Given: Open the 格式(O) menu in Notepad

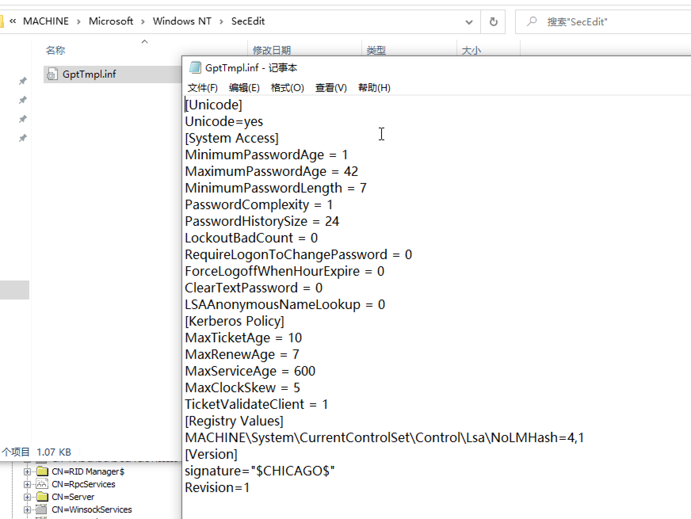Looking at the screenshot, I should point(287,88).
